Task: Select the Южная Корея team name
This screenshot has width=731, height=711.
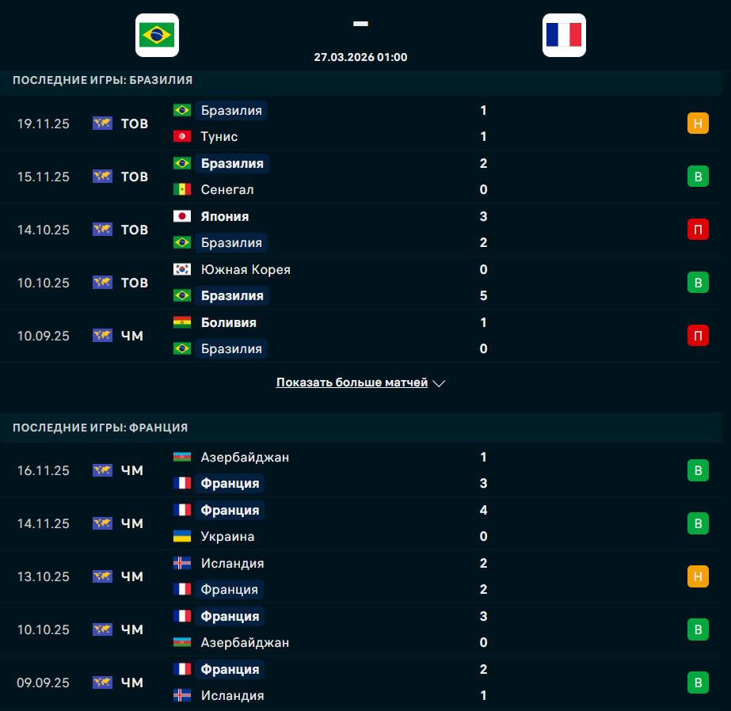Action: pos(246,270)
